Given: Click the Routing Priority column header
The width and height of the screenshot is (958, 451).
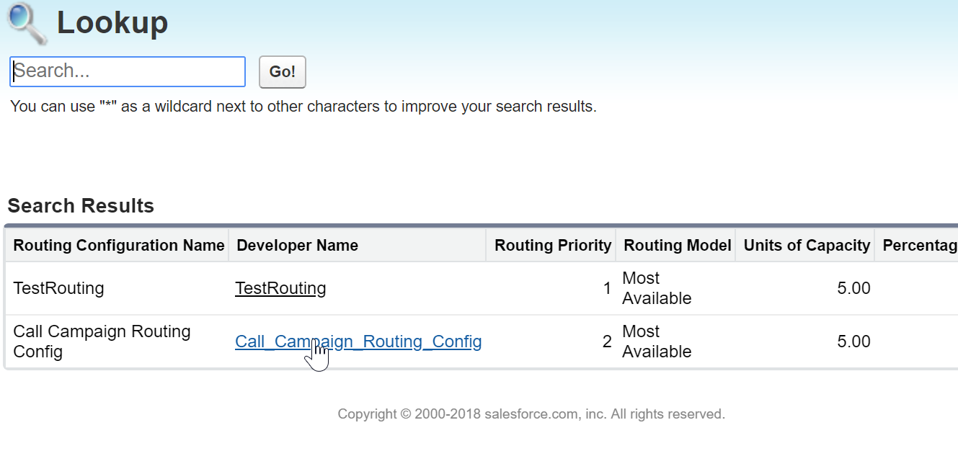Looking at the screenshot, I should 553,245.
